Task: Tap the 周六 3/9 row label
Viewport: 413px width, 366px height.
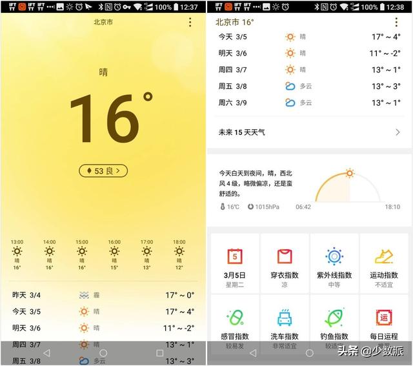Action: pyautogui.click(x=232, y=103)
